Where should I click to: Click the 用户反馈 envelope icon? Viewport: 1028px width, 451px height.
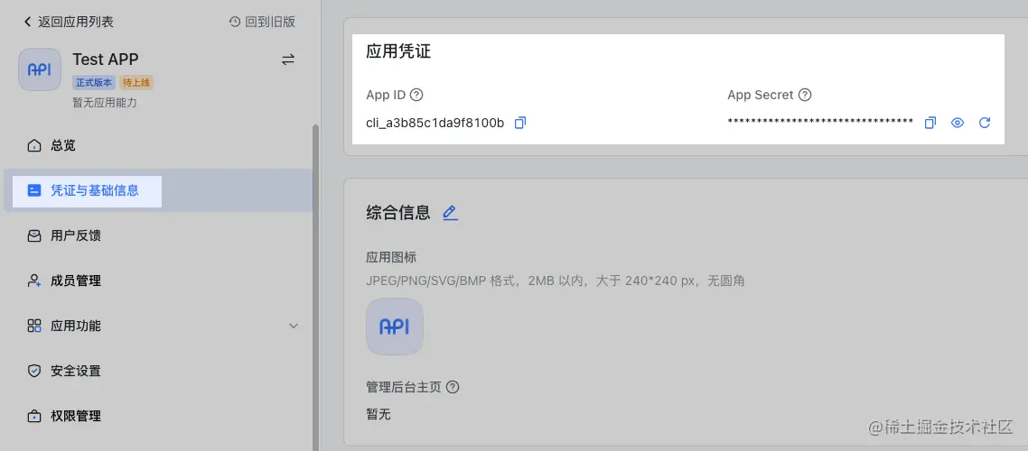(34, 235)
